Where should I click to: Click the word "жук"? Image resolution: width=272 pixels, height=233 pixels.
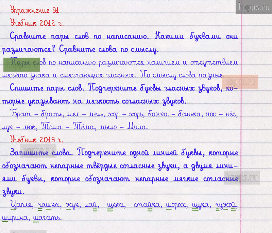(x=72, y=205)
